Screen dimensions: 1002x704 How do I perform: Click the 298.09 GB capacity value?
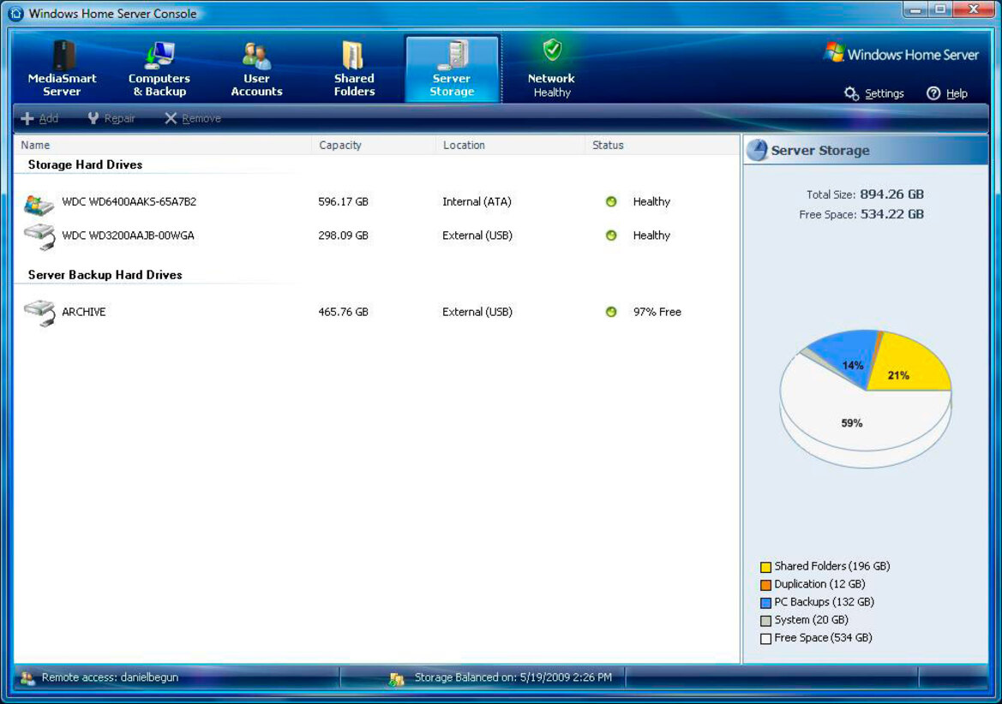tap(343, 236)
